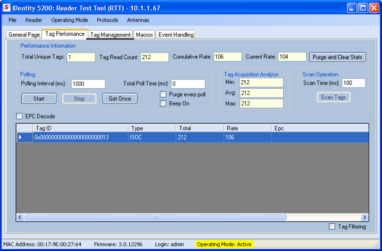Open the Reader menu
The image size is (382, 251).
pos(34,20)
